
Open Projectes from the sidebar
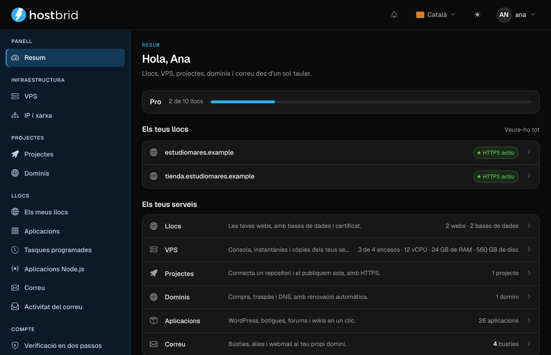coord(65,154)
